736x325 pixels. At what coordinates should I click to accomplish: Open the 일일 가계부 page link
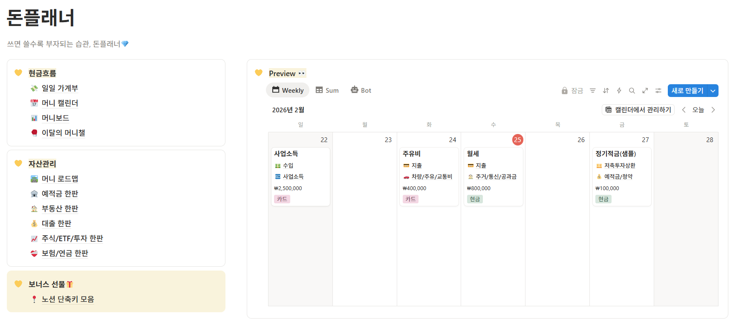60,88
